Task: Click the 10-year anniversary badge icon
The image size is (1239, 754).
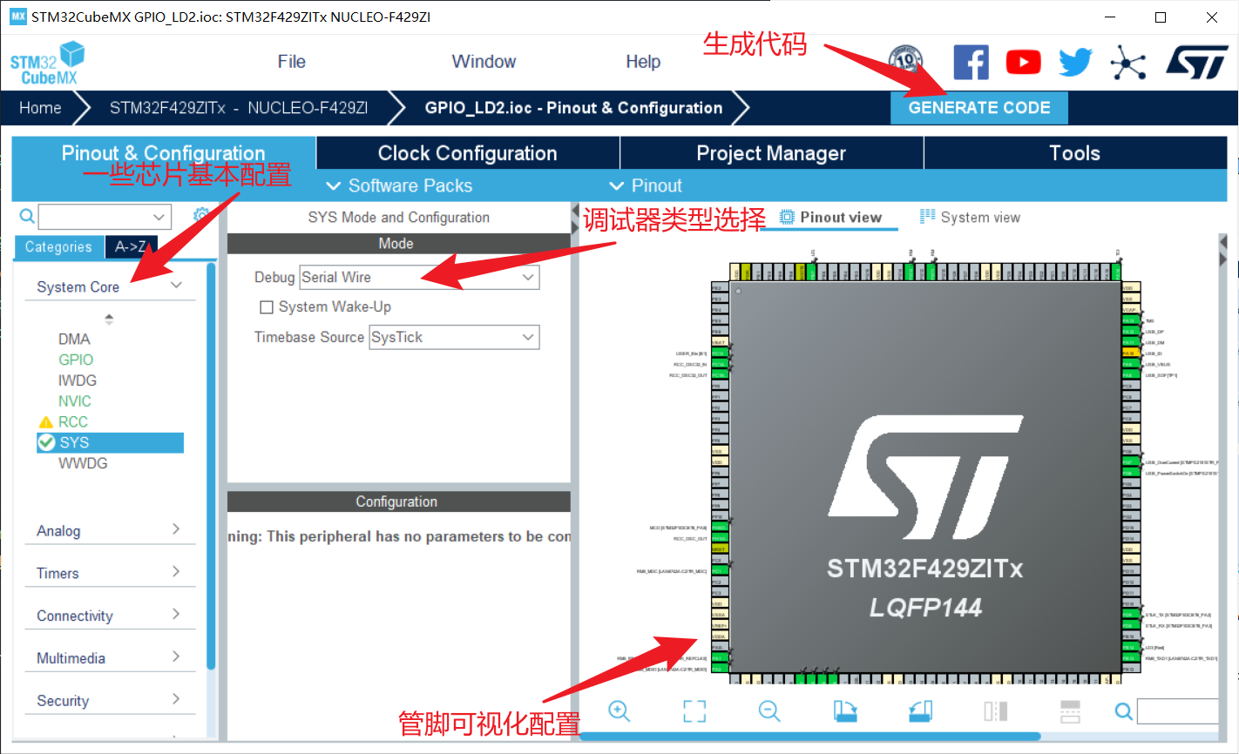Action: click(x=905, y=62)
